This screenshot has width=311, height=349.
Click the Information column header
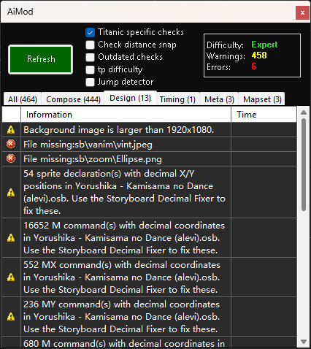126,115
